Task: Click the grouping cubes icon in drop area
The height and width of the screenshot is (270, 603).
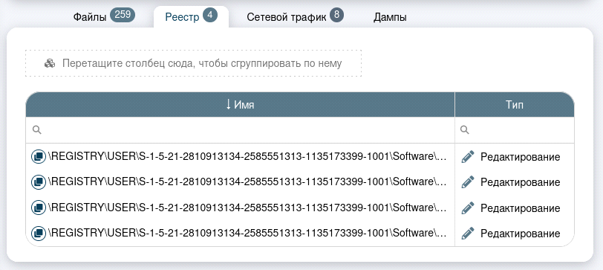Action: point(50,63)
